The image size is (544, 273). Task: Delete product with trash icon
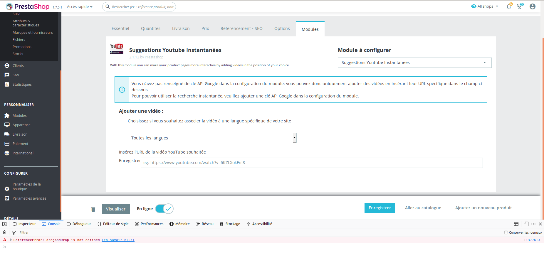tap(93, 209)
